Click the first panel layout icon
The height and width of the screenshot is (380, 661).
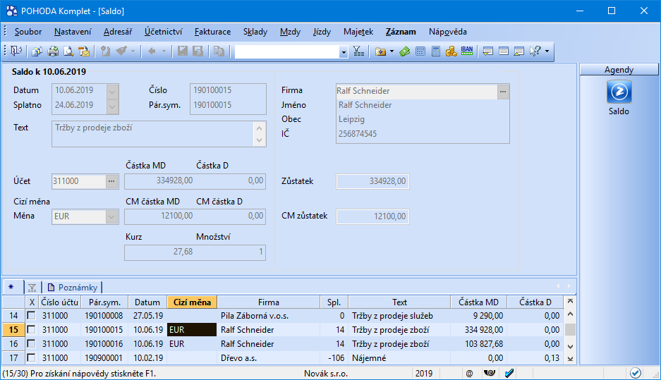click(487, 51)
